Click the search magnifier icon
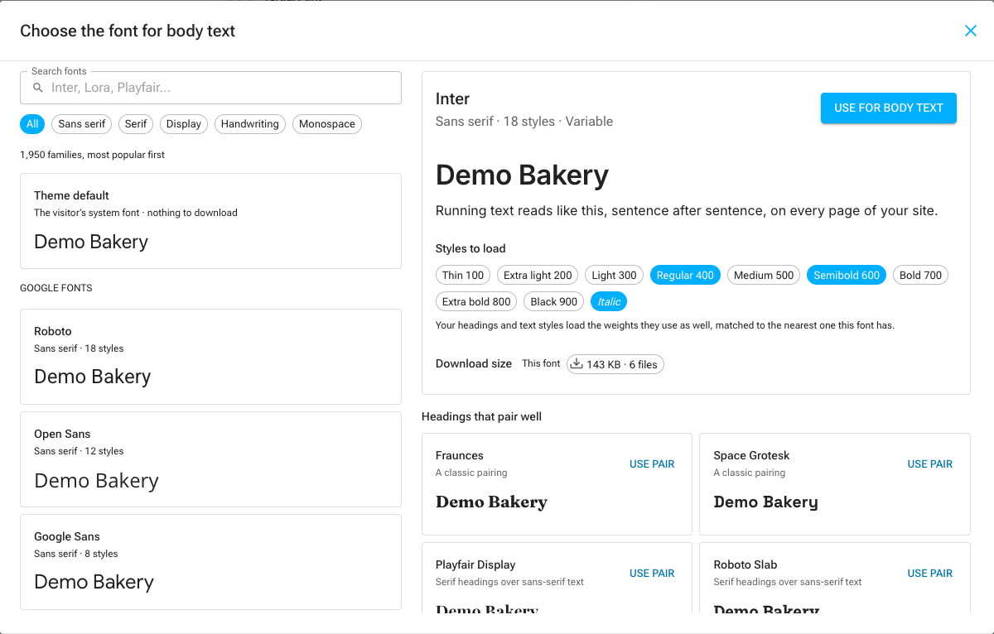Screen dimensions: 994x634 point(37,88)
